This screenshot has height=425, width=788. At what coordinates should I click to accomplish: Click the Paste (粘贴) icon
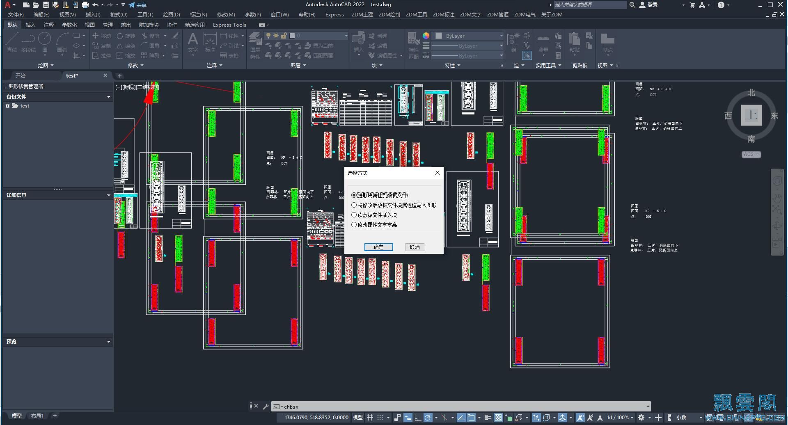click(x=575, y=42)
